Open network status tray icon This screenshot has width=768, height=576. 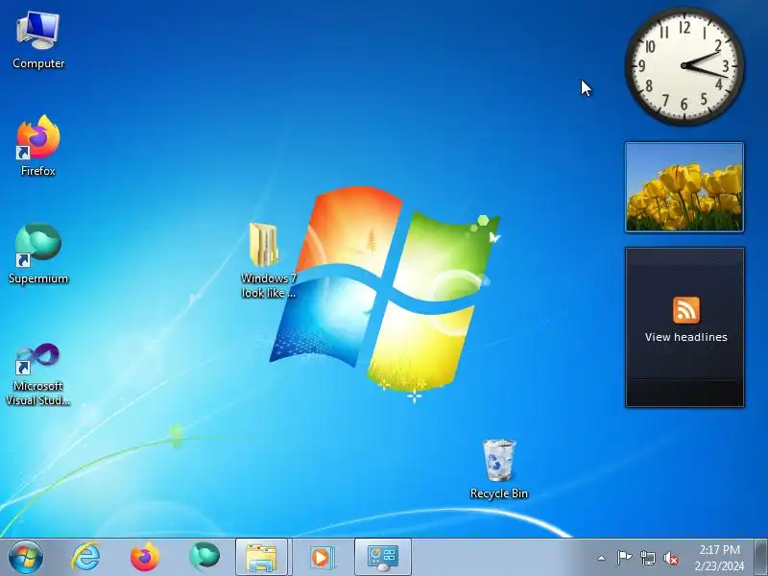[648, 558]
